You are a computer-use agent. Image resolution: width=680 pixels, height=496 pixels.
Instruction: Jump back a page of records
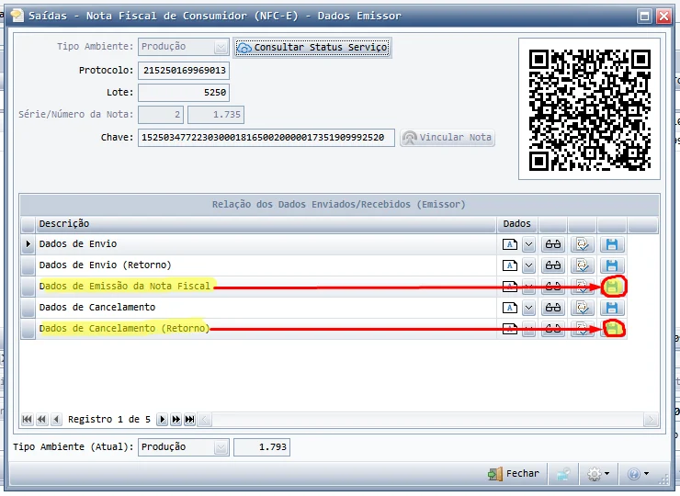point(41,419)
